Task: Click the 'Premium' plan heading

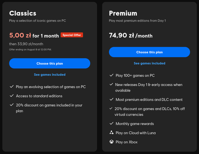Action: (x=123, y=13)
